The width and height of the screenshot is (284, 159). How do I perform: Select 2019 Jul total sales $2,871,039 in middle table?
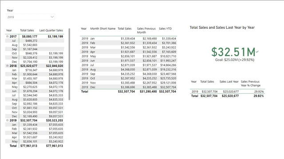point(128,65)
